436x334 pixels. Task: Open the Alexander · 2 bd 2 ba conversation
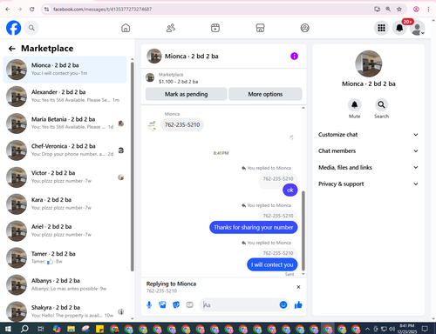point(65,97)
